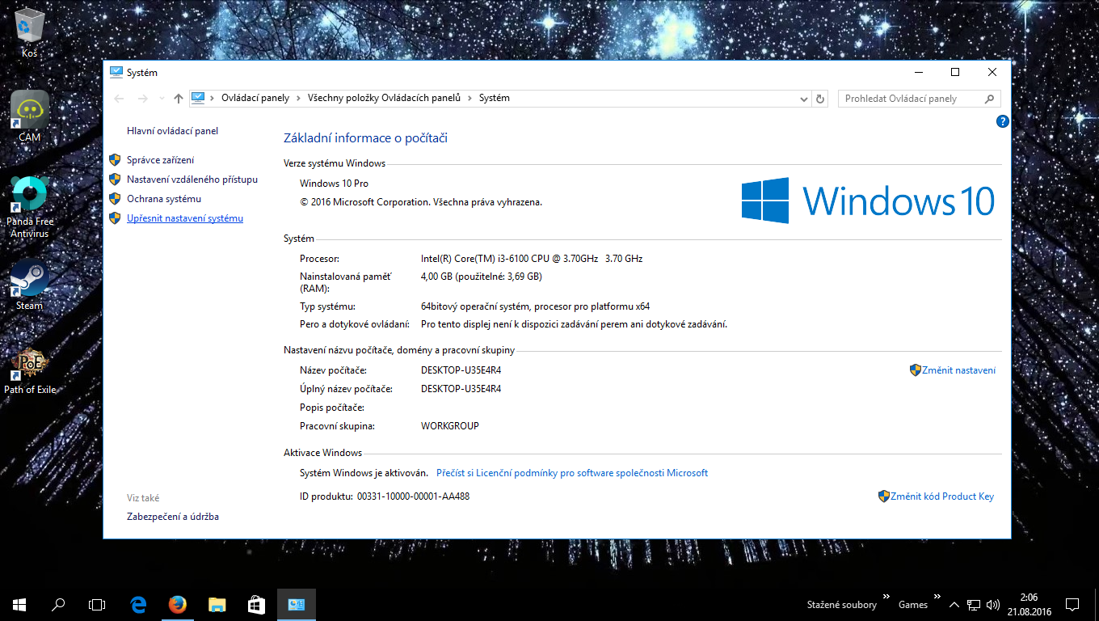Viewport: 1099px width, 621px height.
Task: Expand the address bar history dropdown
Action: pos(804,99)
